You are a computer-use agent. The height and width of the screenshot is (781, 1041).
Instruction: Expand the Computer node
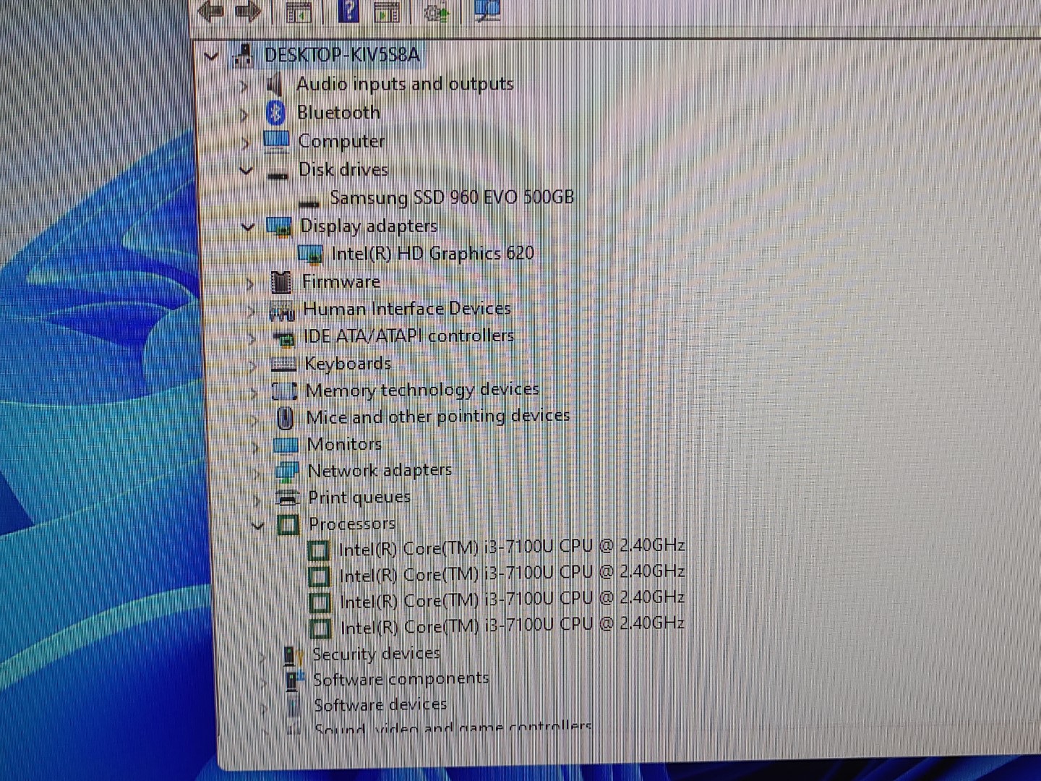click(x=246, y=142)
